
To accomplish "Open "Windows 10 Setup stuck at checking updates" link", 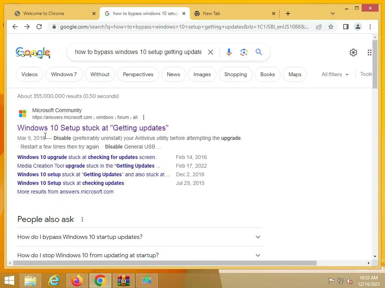I will 70,183.
